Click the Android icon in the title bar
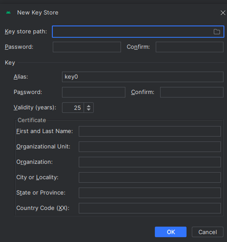This screenshot has width=227, height=242. (x=8, y=13)
